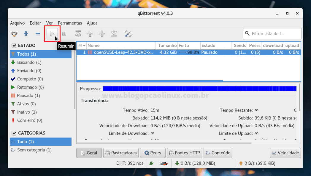The width and height of the screenshot is (311, 176).
Task: Switch to the Fontes HTTP tab
Action: 185,153
